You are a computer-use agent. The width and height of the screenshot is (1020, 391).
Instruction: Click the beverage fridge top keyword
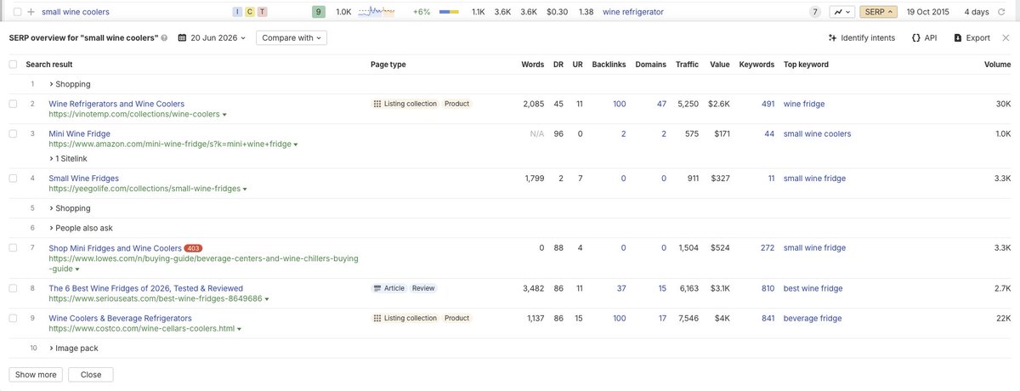[x=813, y=318]
